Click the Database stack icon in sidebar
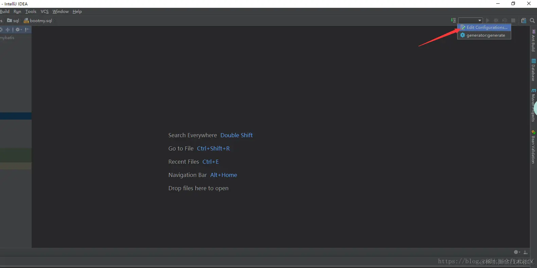The width and height of the screenshot is (537, 268). [x=533, y=61]
